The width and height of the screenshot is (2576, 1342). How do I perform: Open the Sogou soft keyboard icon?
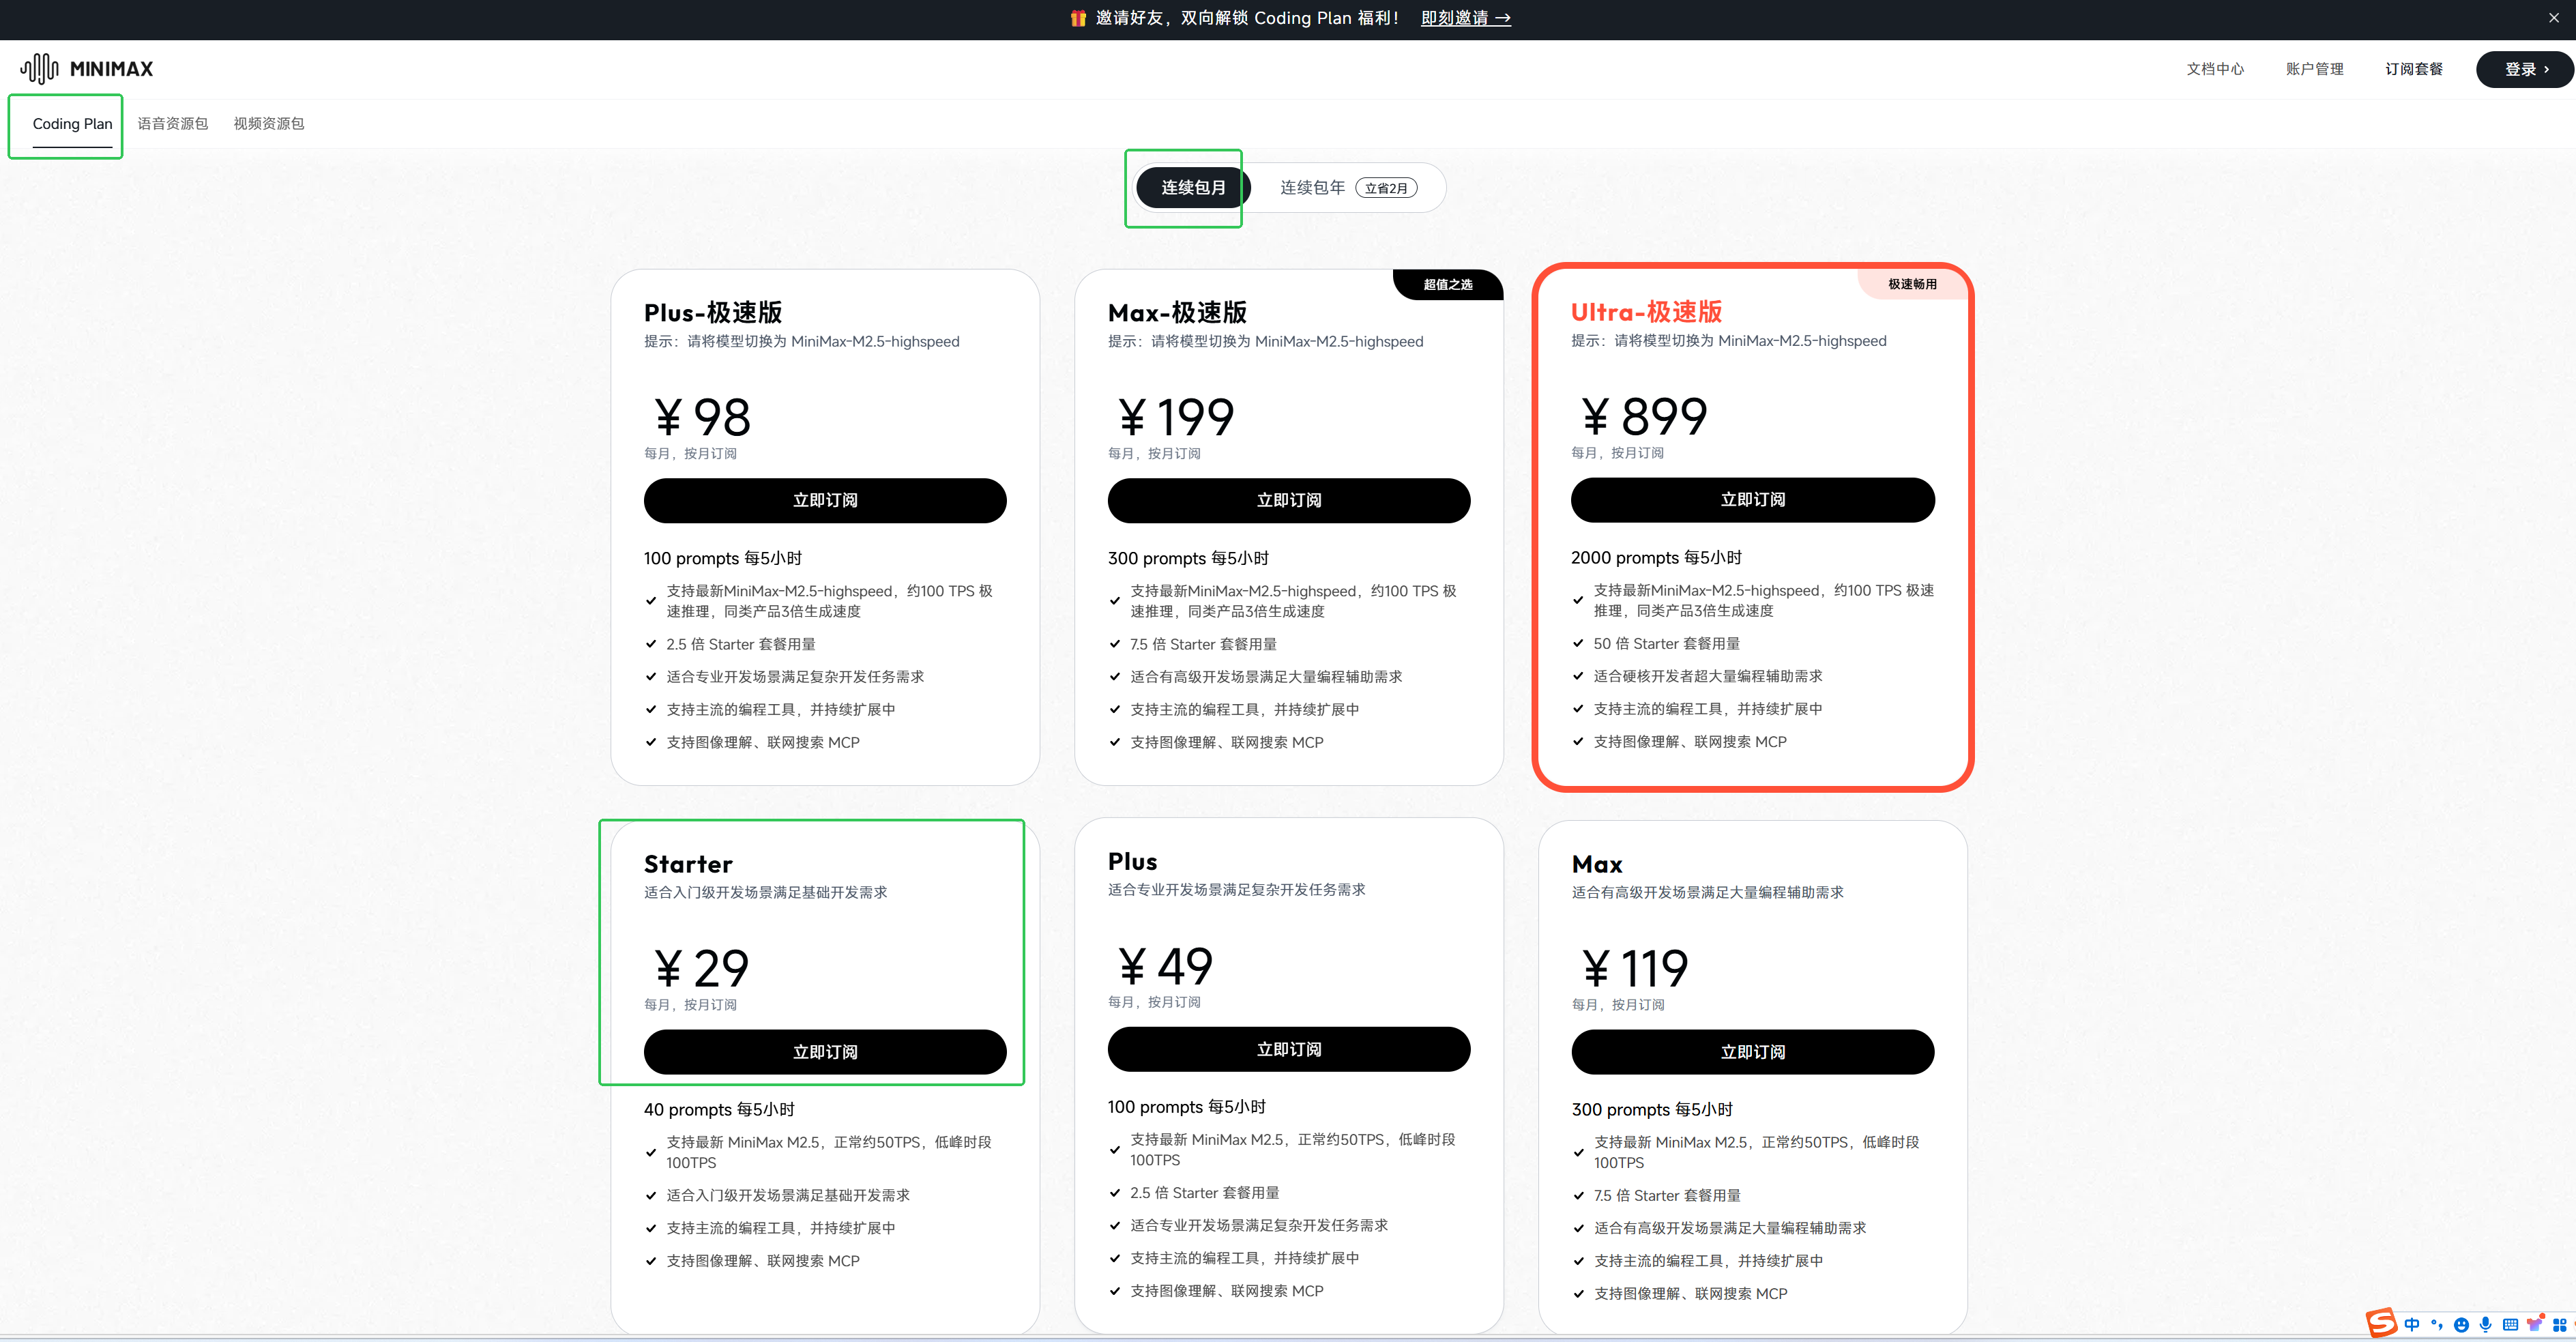click(x=2510, y=1325)
